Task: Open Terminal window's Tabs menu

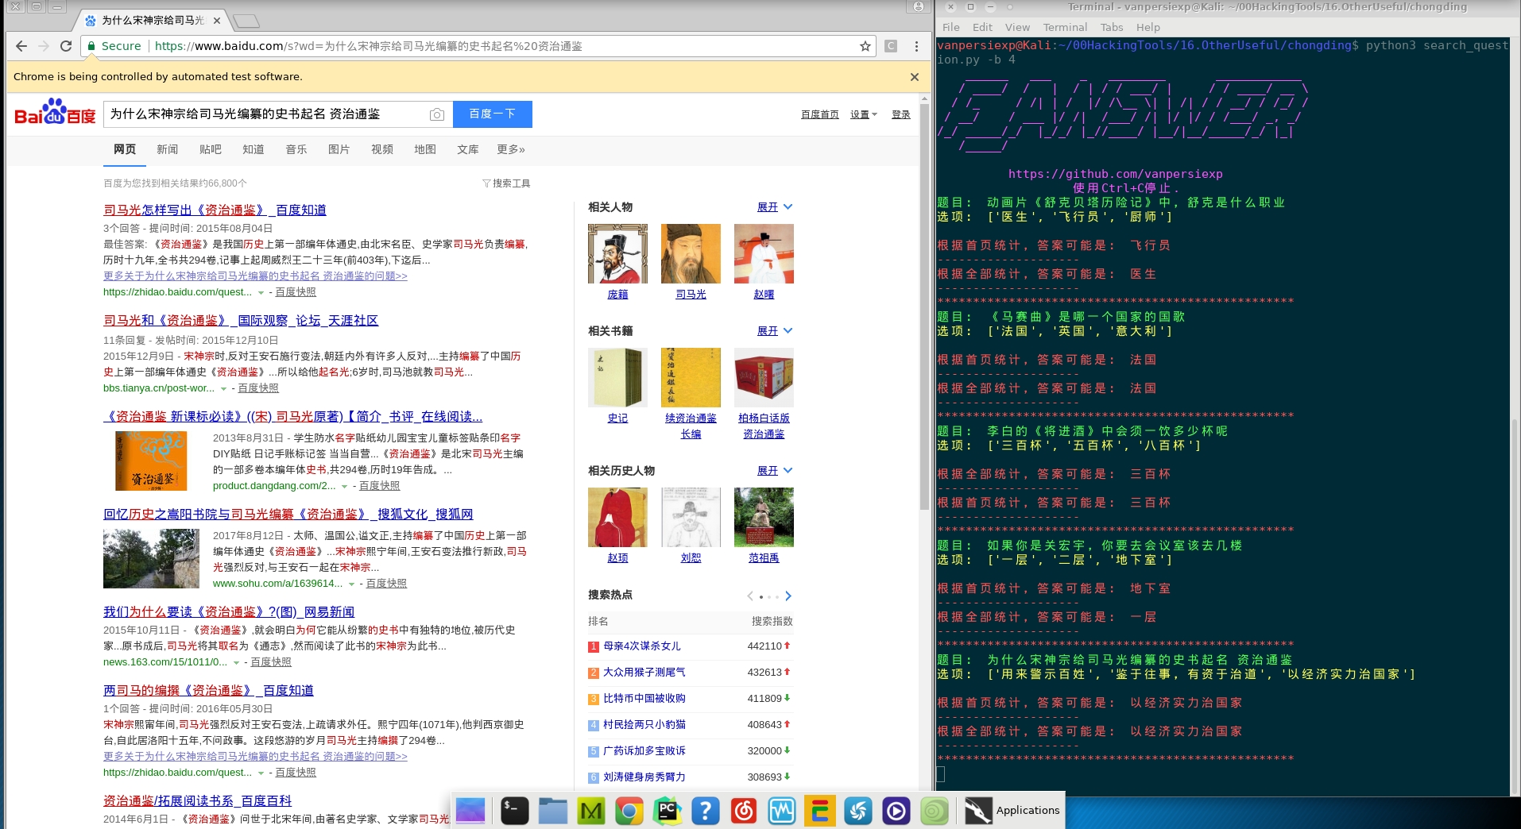Action: pyautogui.click(x=1112, y=27)
